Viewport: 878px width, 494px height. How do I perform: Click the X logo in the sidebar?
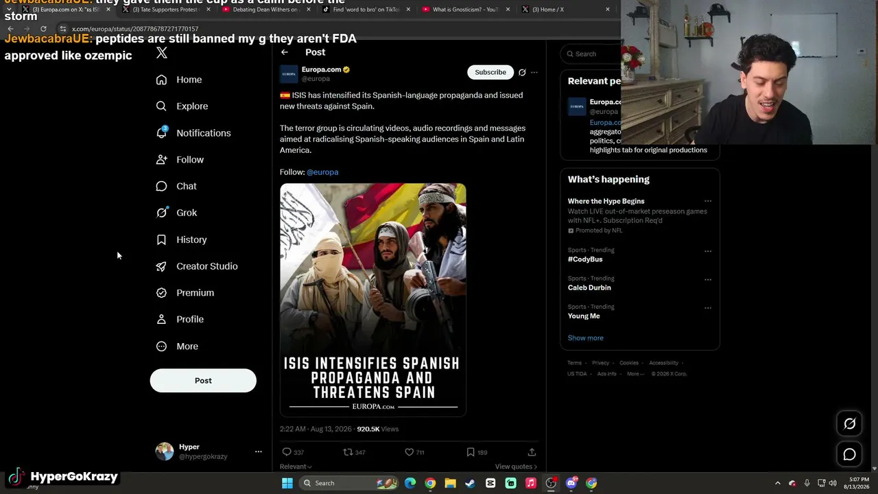[x=162, y=53]
